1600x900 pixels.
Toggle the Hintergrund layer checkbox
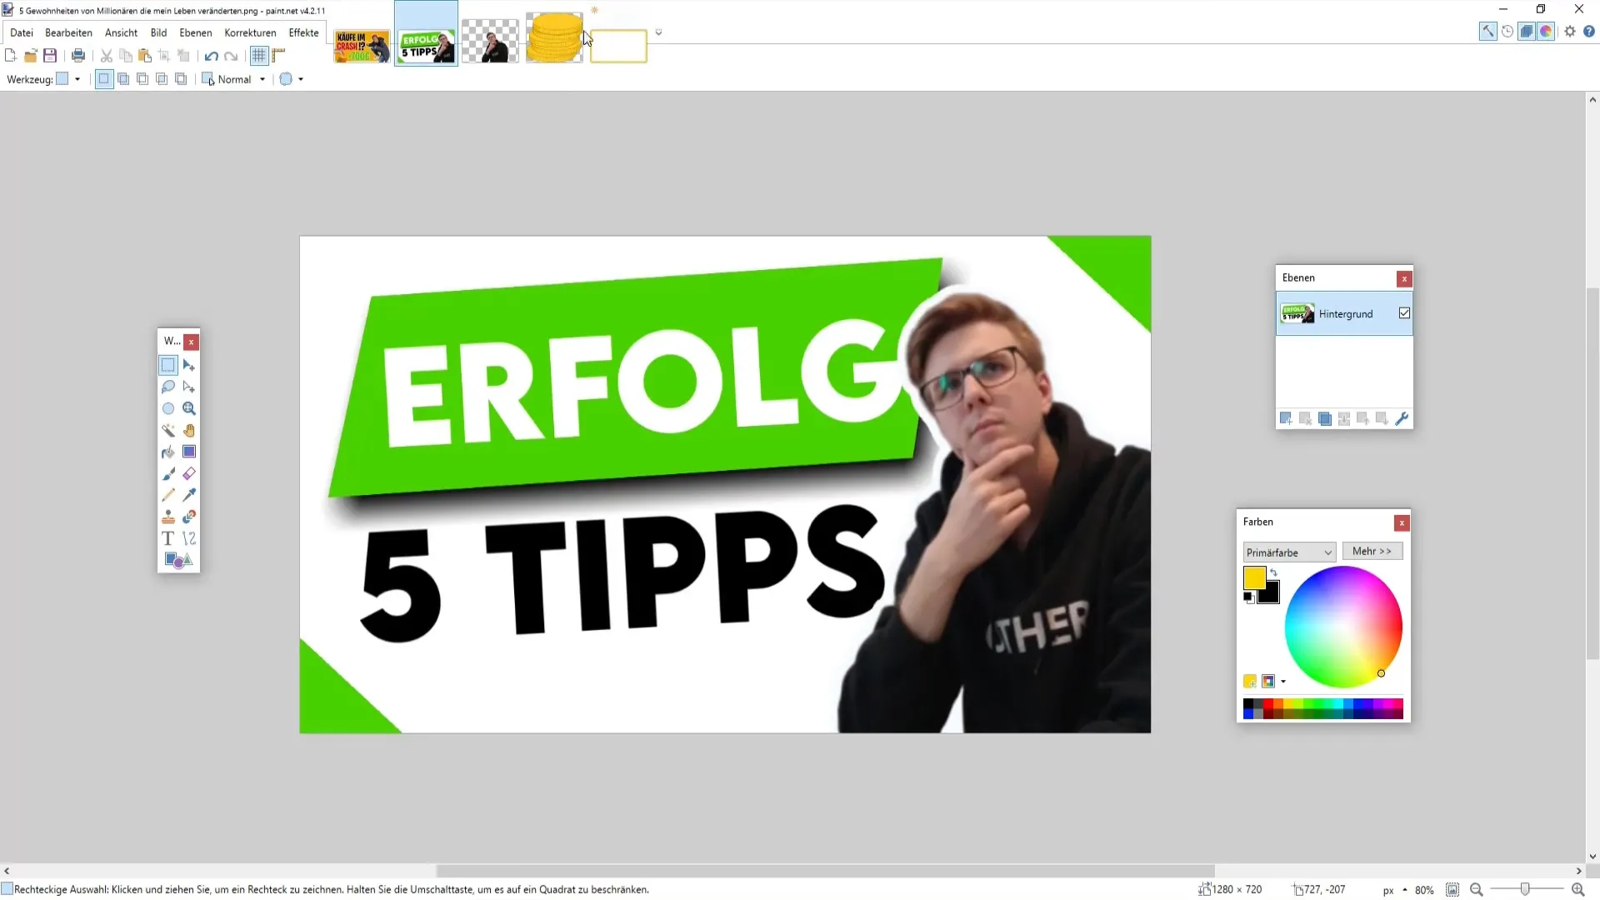coord(1404,313)
